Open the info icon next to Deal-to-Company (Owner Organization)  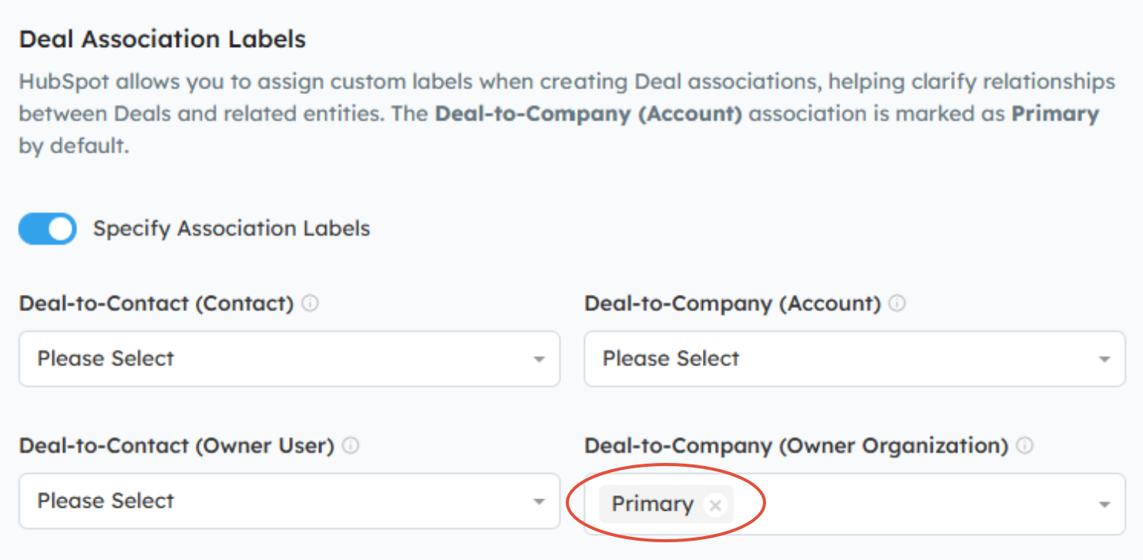point(1025,445)
